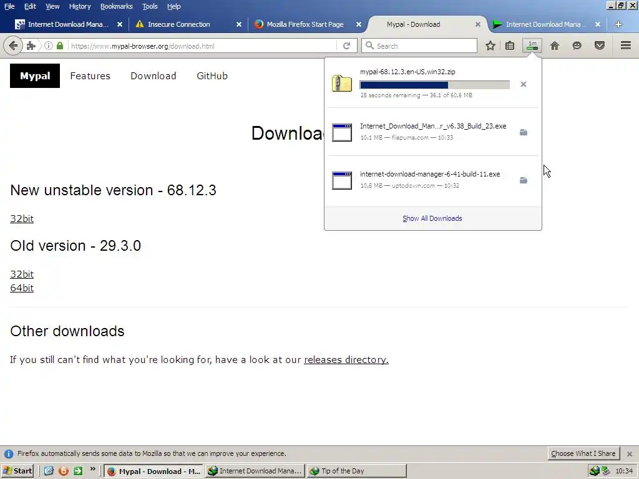Dismiss the Firefox data notification bar
The image size is (639, 479).
630,454
